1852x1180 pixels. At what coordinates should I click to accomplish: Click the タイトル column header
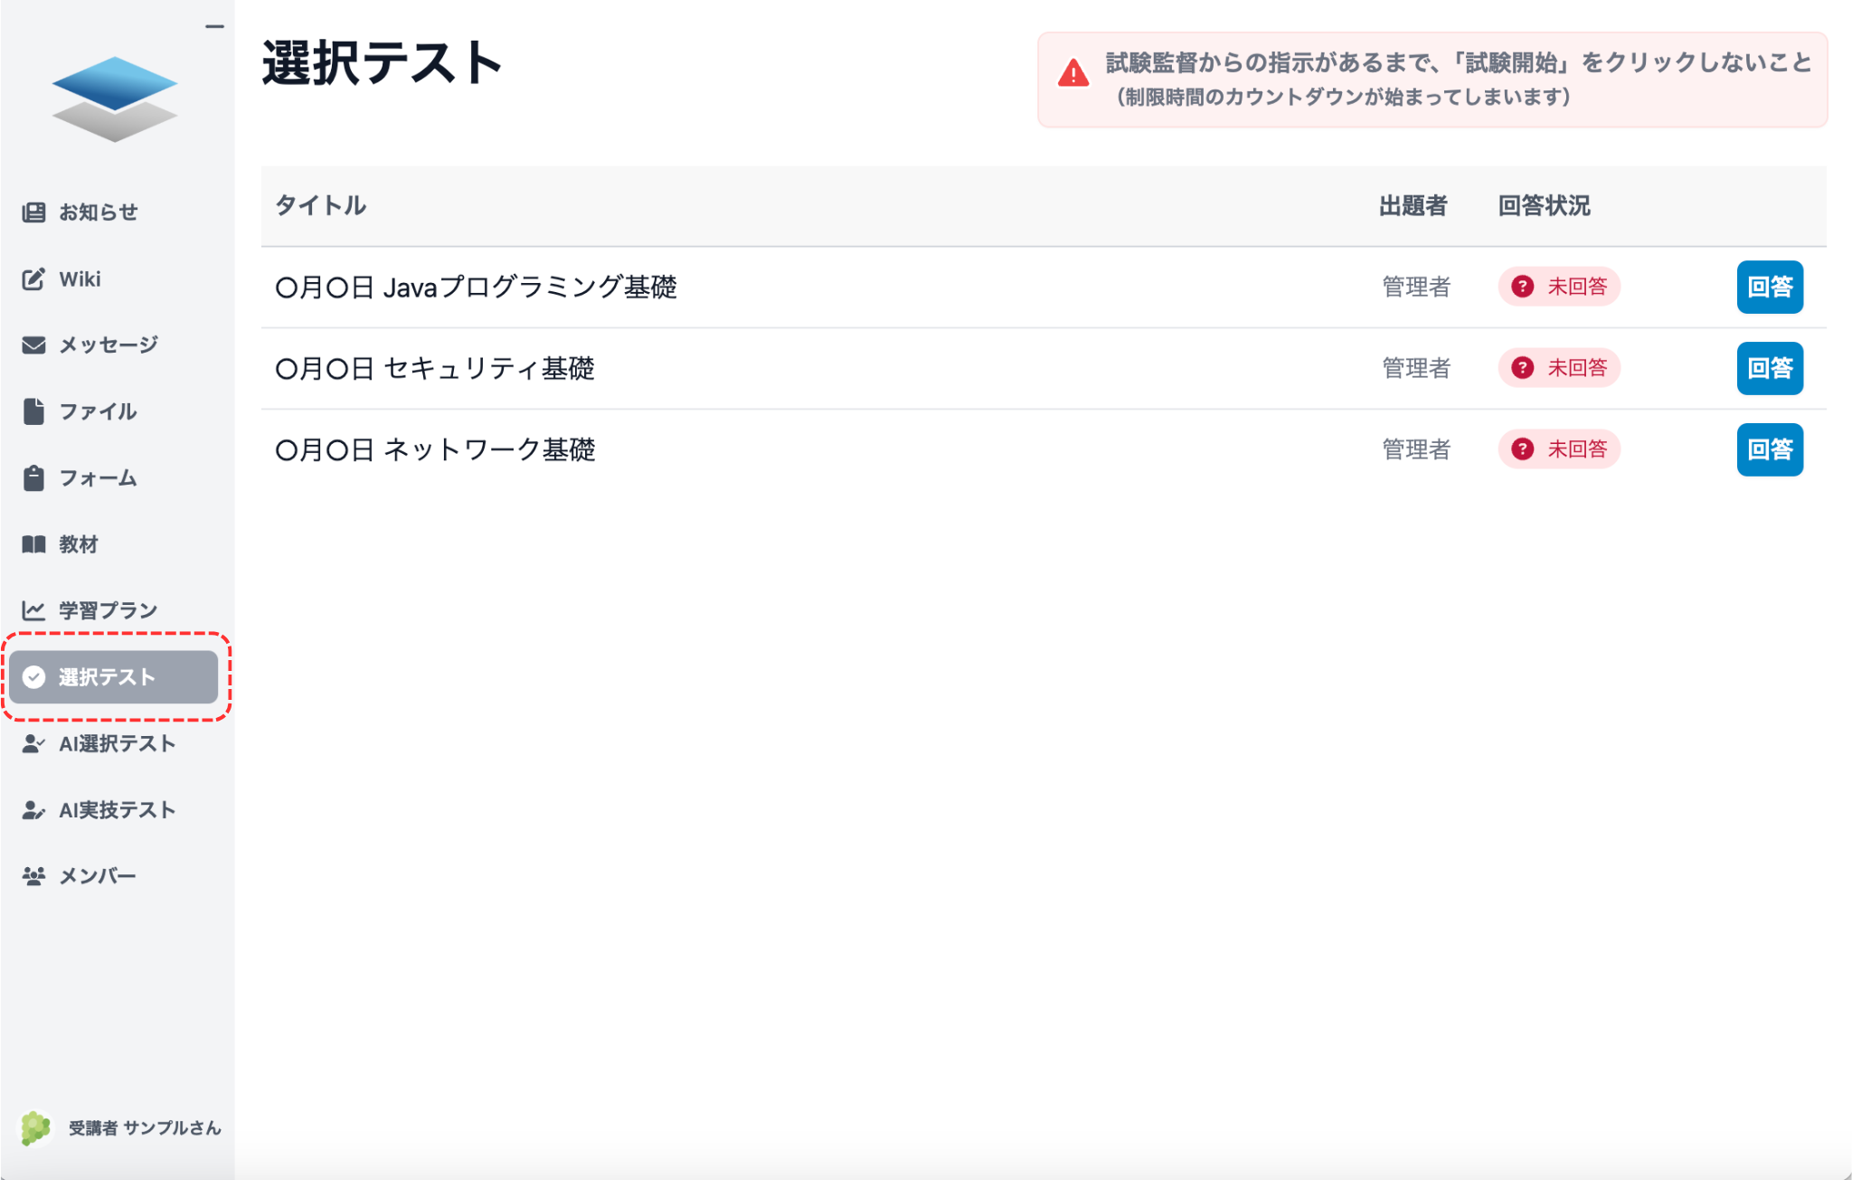point(321,205)
